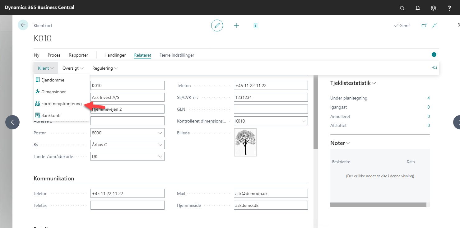
Task: Open the help question mark
Action: [449, 8]
